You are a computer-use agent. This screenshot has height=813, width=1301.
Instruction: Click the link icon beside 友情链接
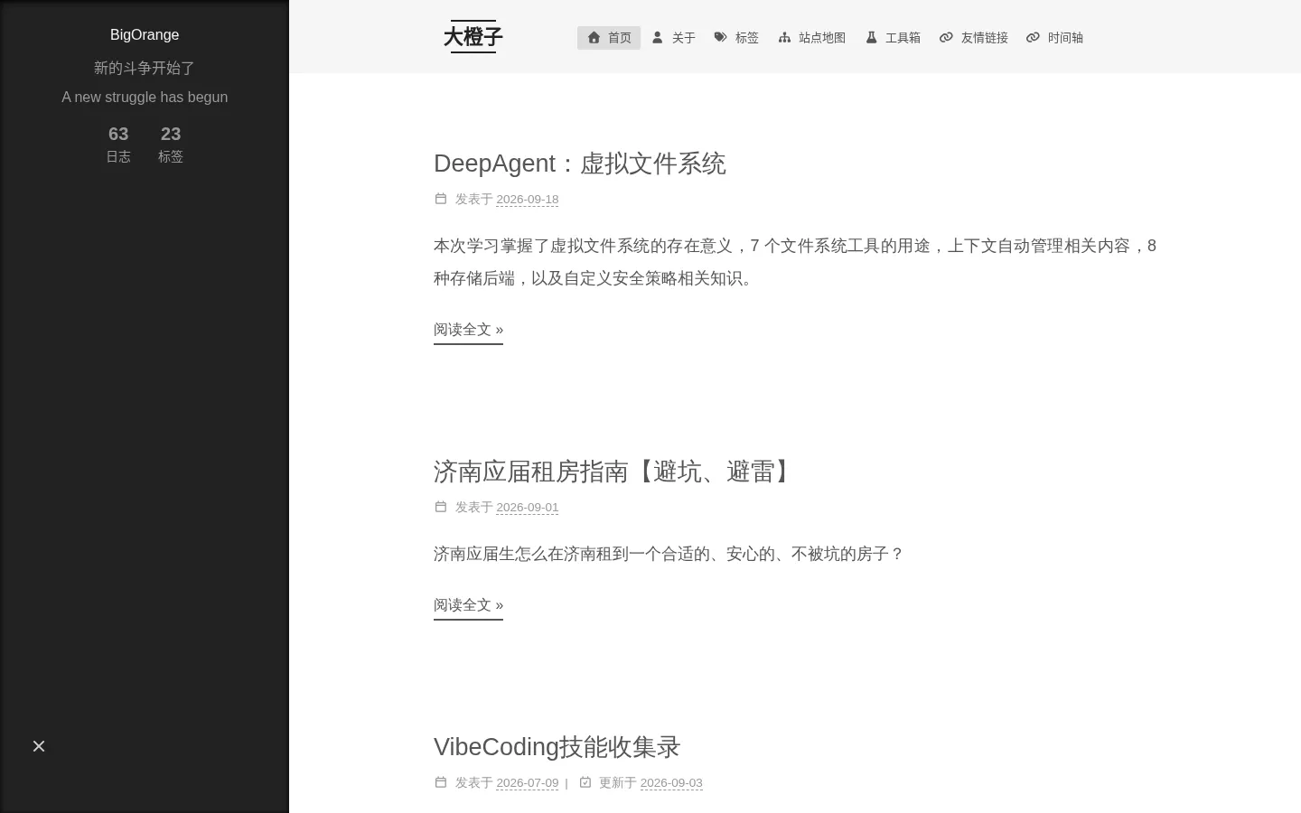946,37
